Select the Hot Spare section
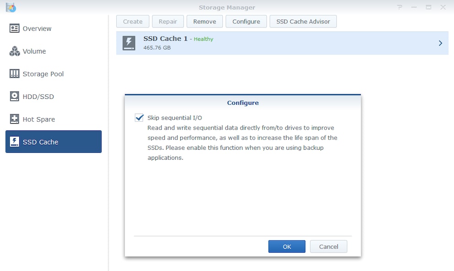 click(54, 119)
